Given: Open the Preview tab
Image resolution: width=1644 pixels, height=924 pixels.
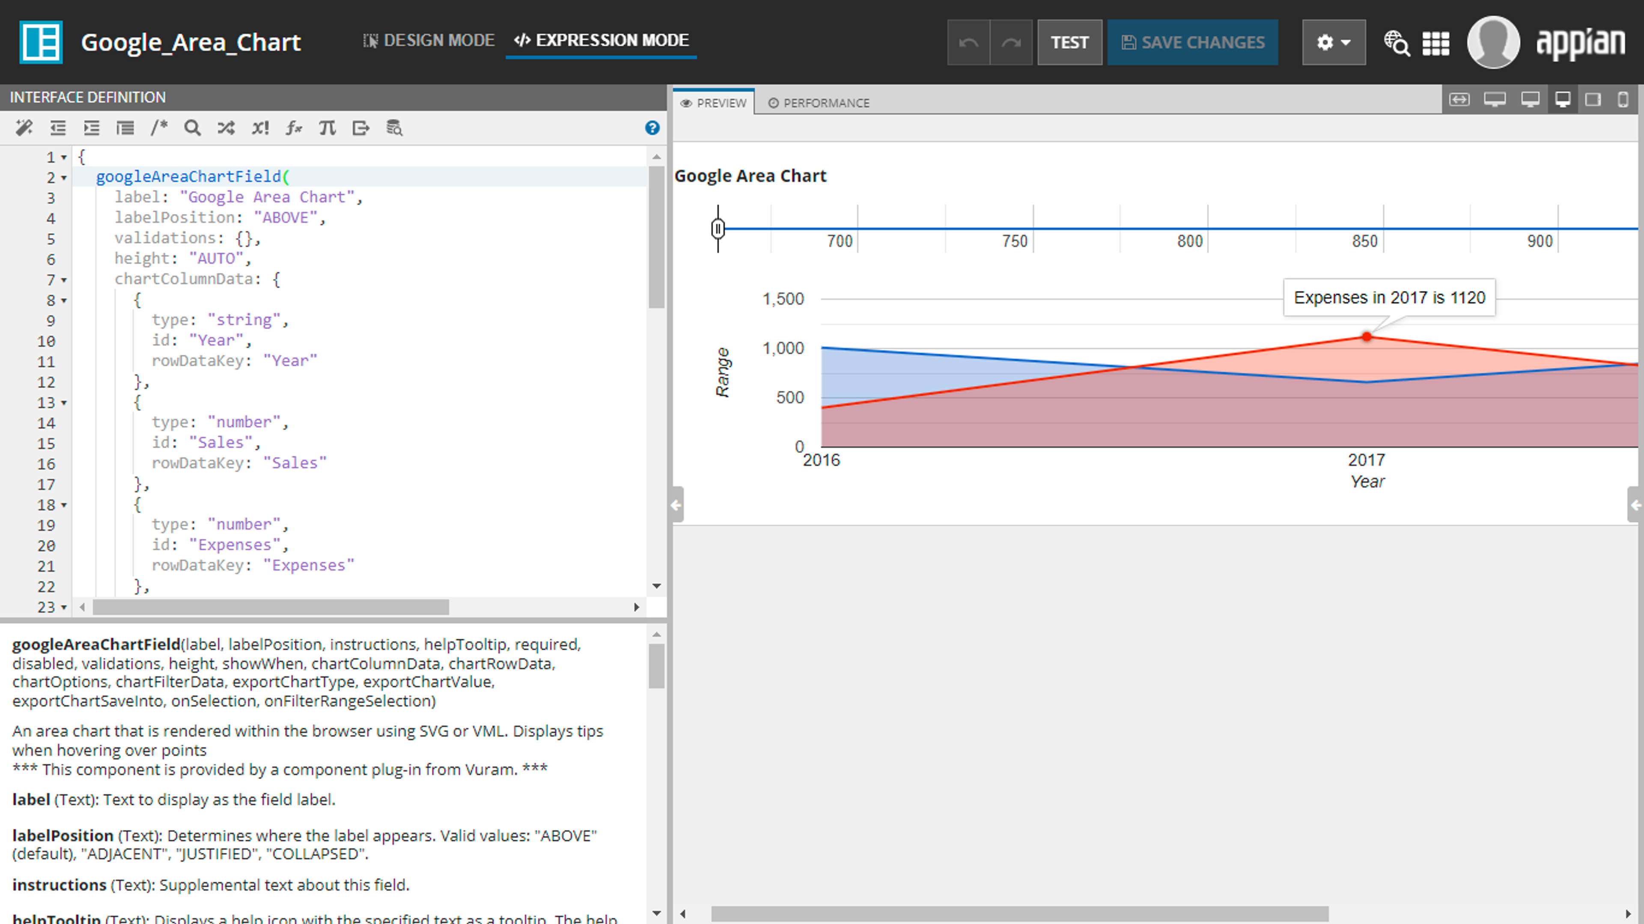Looking at the screenshot, I should [714, 103].
